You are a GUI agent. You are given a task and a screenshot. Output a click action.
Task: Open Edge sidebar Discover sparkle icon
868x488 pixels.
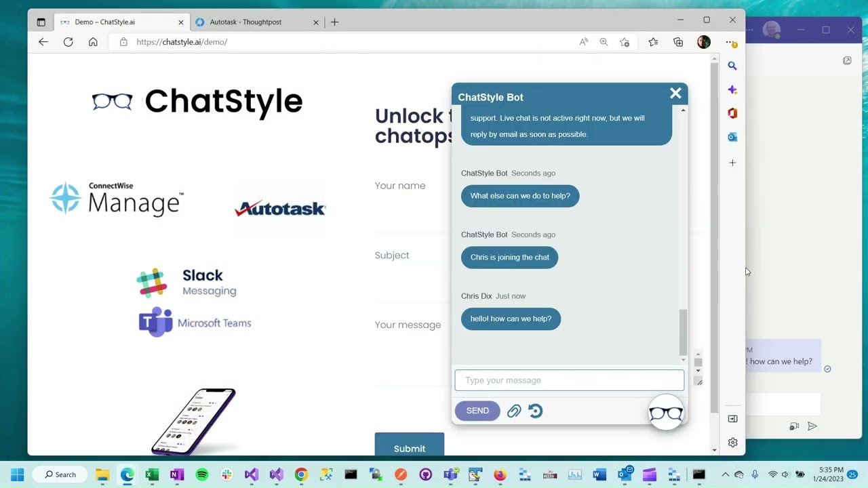coord(732,89)
